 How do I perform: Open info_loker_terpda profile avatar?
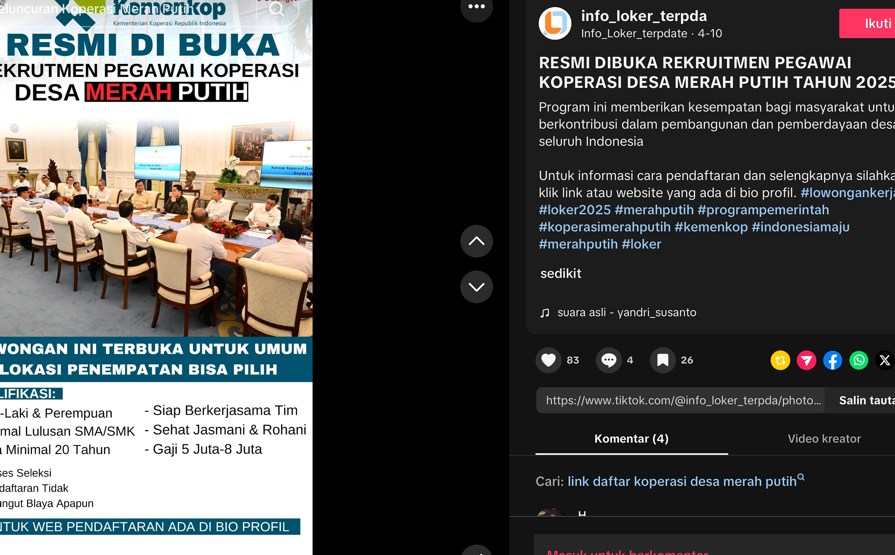tap(555, 23)
